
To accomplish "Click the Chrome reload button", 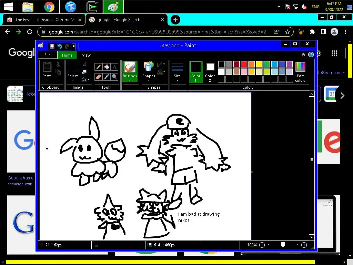I will coord(30,32).
